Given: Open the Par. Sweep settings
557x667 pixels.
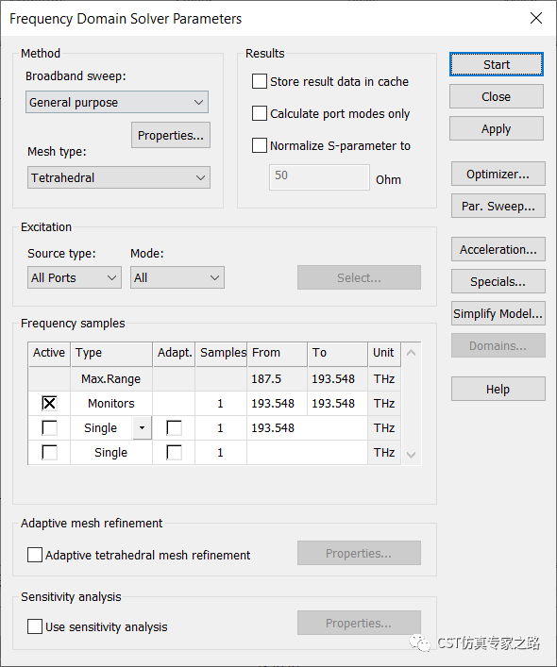Looking at the screenshot, I should coord(498,207).
